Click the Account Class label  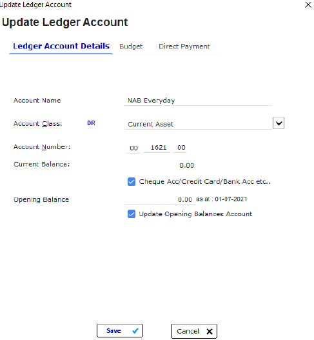click(37, 124)
